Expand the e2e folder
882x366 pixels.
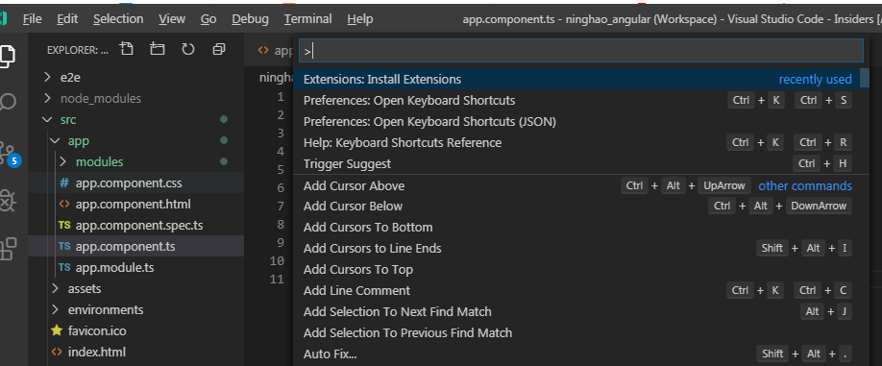[x=47, y=78]
